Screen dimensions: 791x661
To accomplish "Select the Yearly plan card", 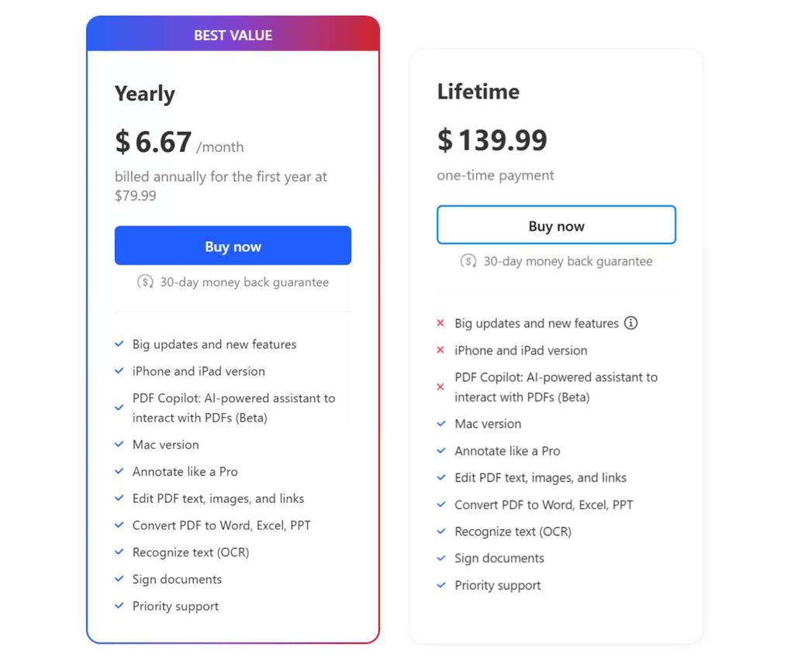I will click(233, 325).
